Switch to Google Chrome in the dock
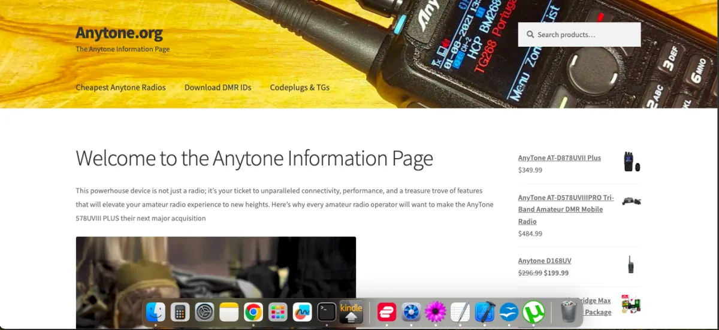Image resolution: width=719 pixels, height=330 pixels. click(253, 312)
